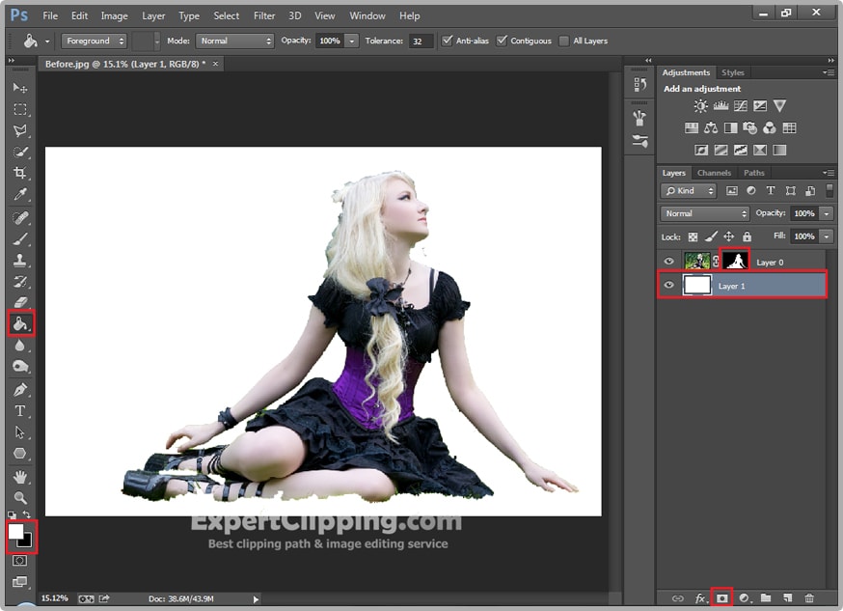Click the foreground color swatch
This screenshot has width=843, height=611.
click(x=16, y=532)
